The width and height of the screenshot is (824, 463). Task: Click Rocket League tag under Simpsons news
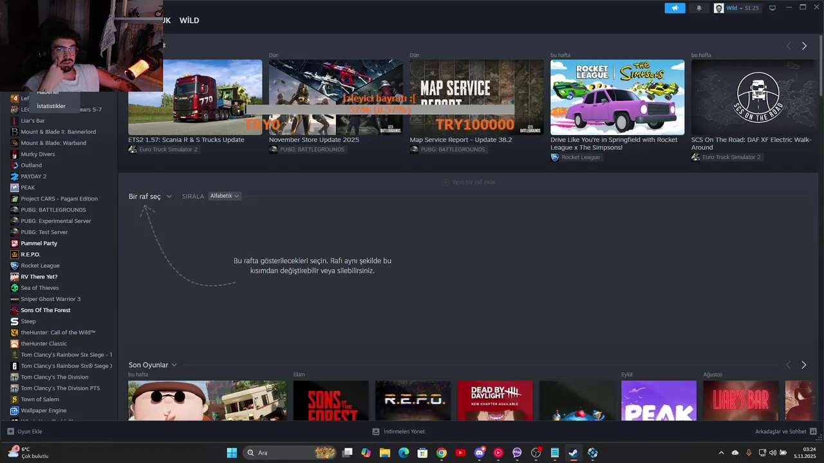click(576, 157)
